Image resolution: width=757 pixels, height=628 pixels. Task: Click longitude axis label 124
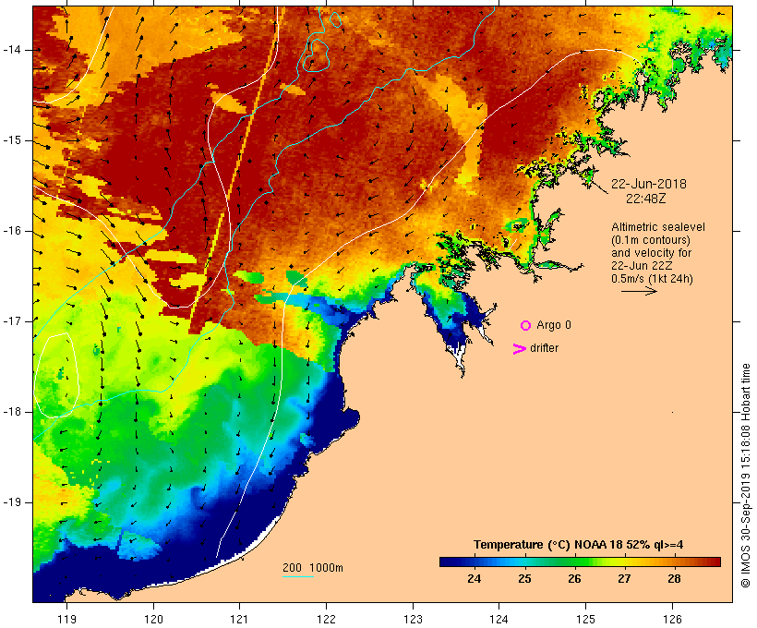(x=499, y=619)
